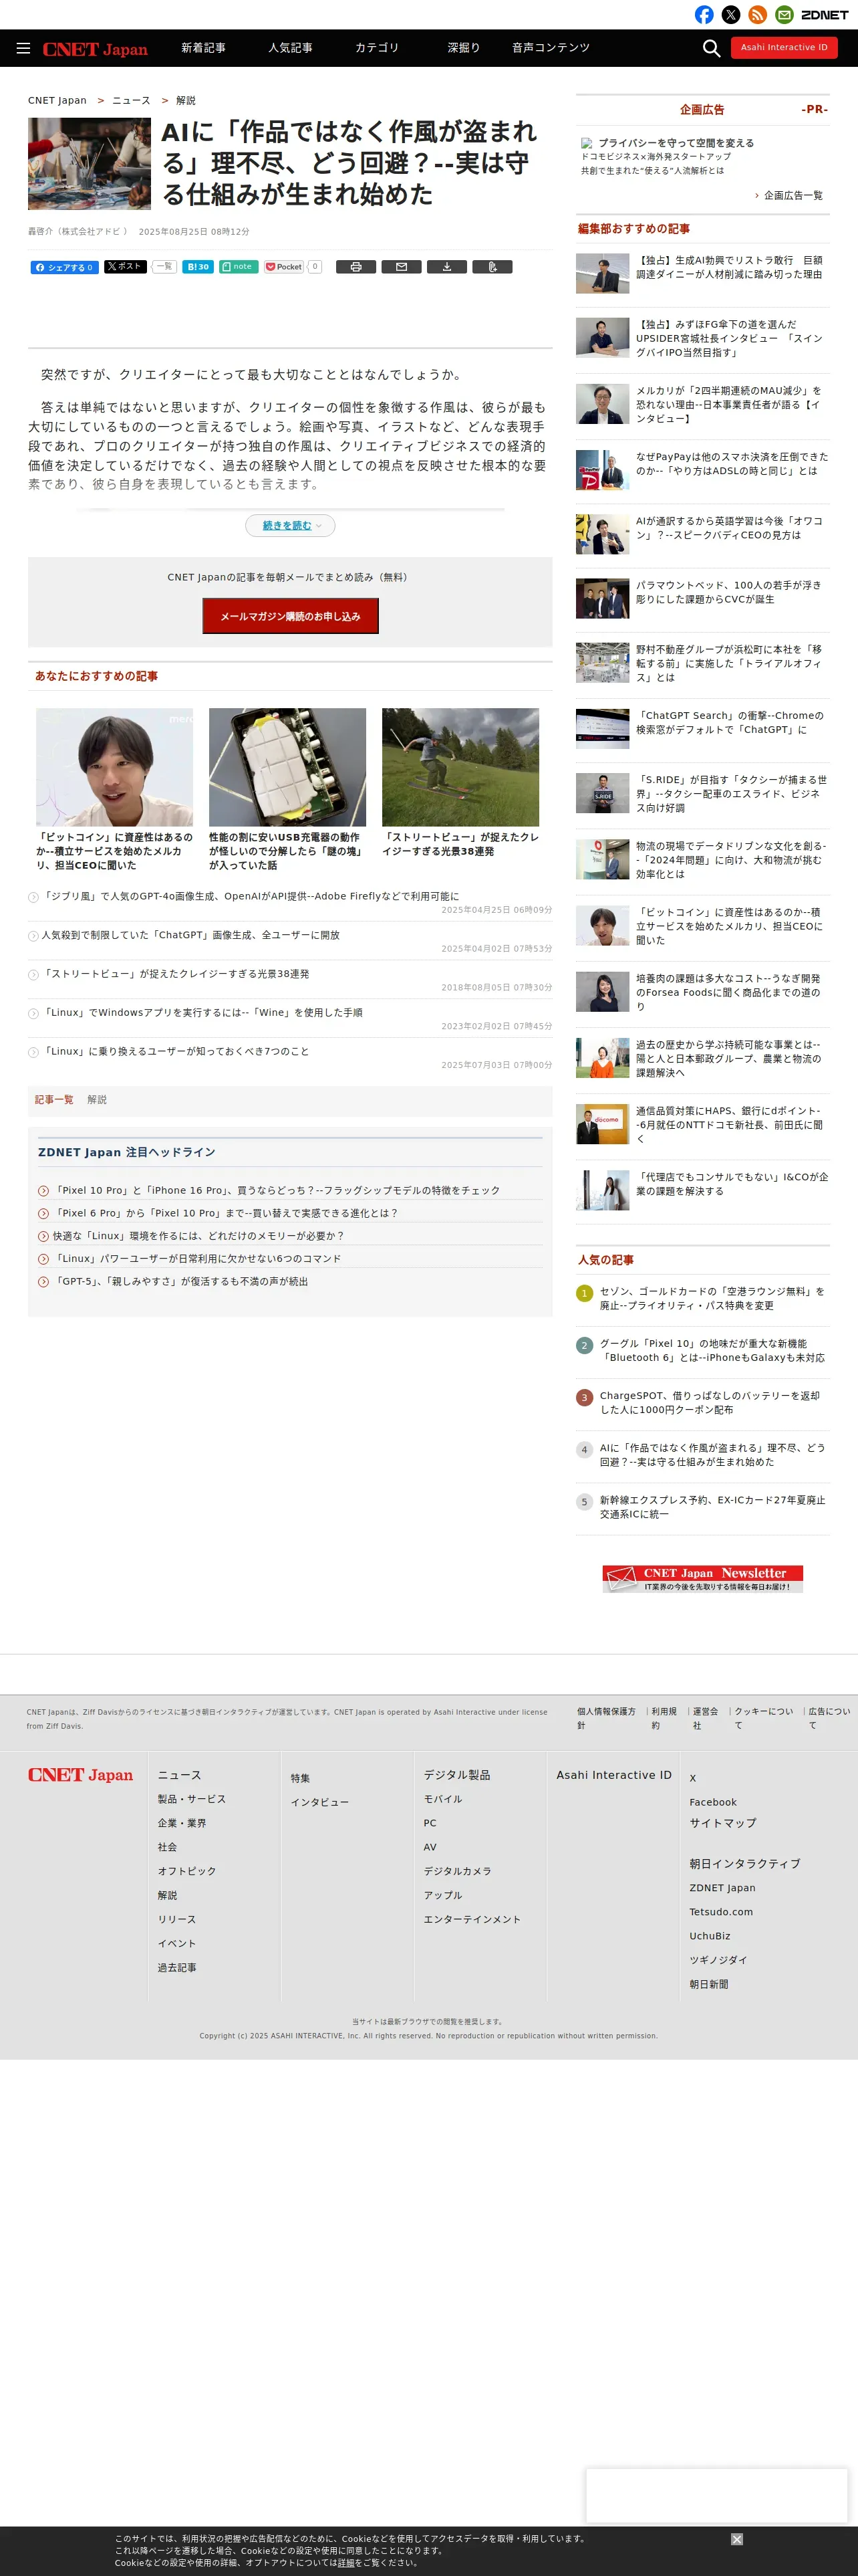Click the clip icon button
The image size is (858, 2576).
click(x=492, y=267)
